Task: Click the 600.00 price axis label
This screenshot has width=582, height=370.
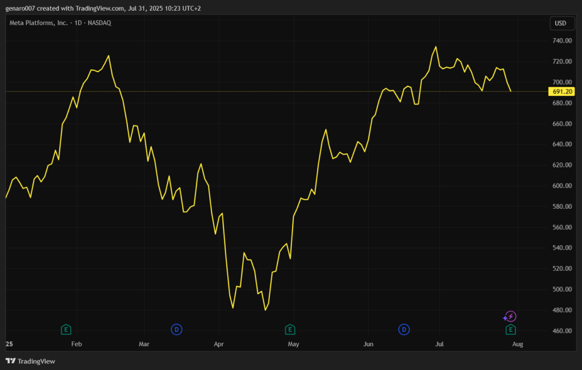Action: click(x=562, y=186)
